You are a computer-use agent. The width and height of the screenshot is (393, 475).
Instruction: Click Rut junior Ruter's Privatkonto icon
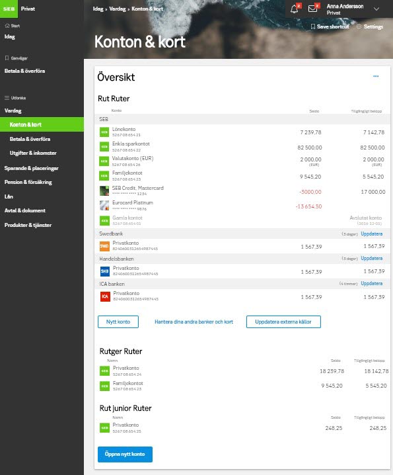click(104, 428)
